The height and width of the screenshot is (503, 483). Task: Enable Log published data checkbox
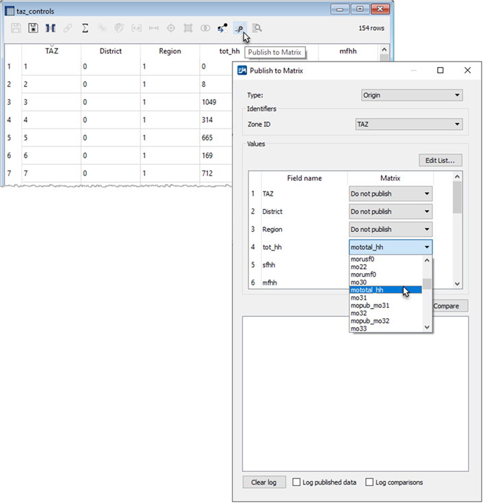click(x=296, y=482)
